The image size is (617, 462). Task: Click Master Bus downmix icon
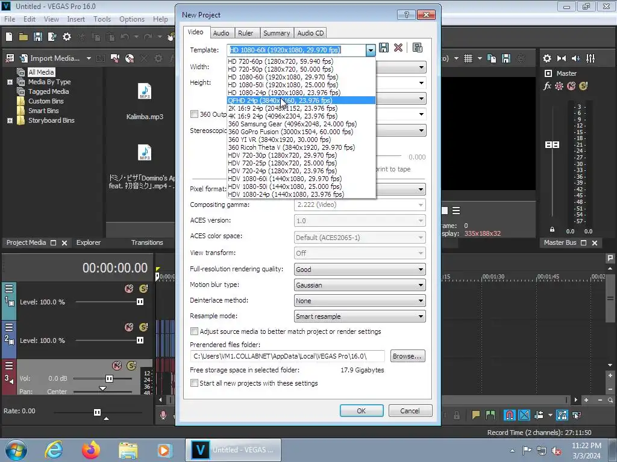pyautogui.click(x=562, y=58)
